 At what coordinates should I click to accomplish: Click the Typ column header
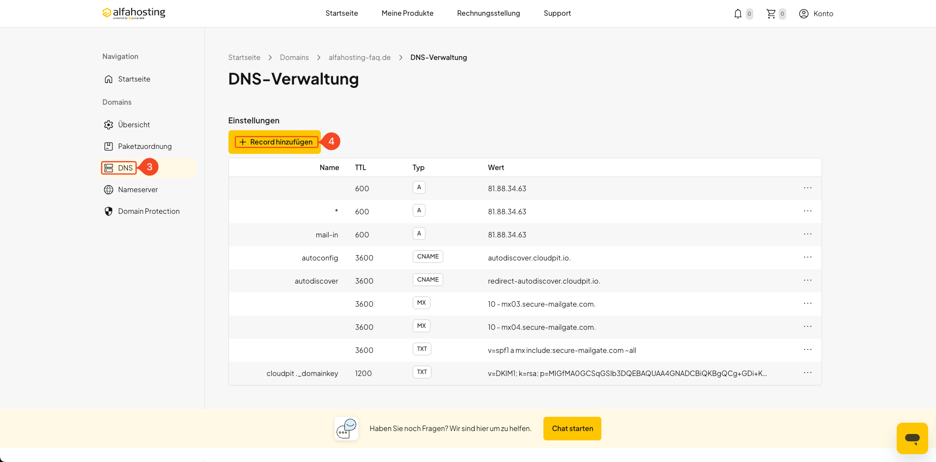419,168
